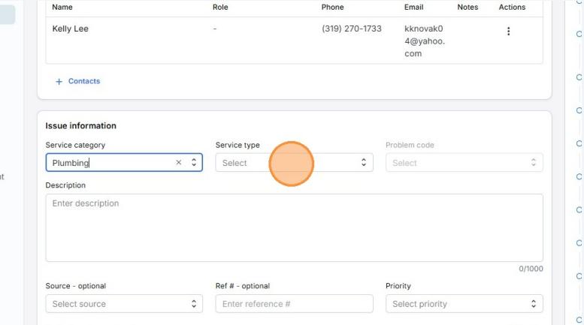Click Kelly Lee's yahoo email address
This screenshot has height=325, width=584.
[424, 41]
